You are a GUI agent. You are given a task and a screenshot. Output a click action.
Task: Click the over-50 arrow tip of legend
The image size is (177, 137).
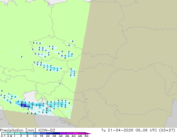[88, 133]
